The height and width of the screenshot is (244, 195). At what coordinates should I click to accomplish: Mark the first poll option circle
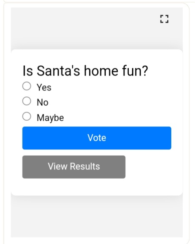click(x=27, y=86)
